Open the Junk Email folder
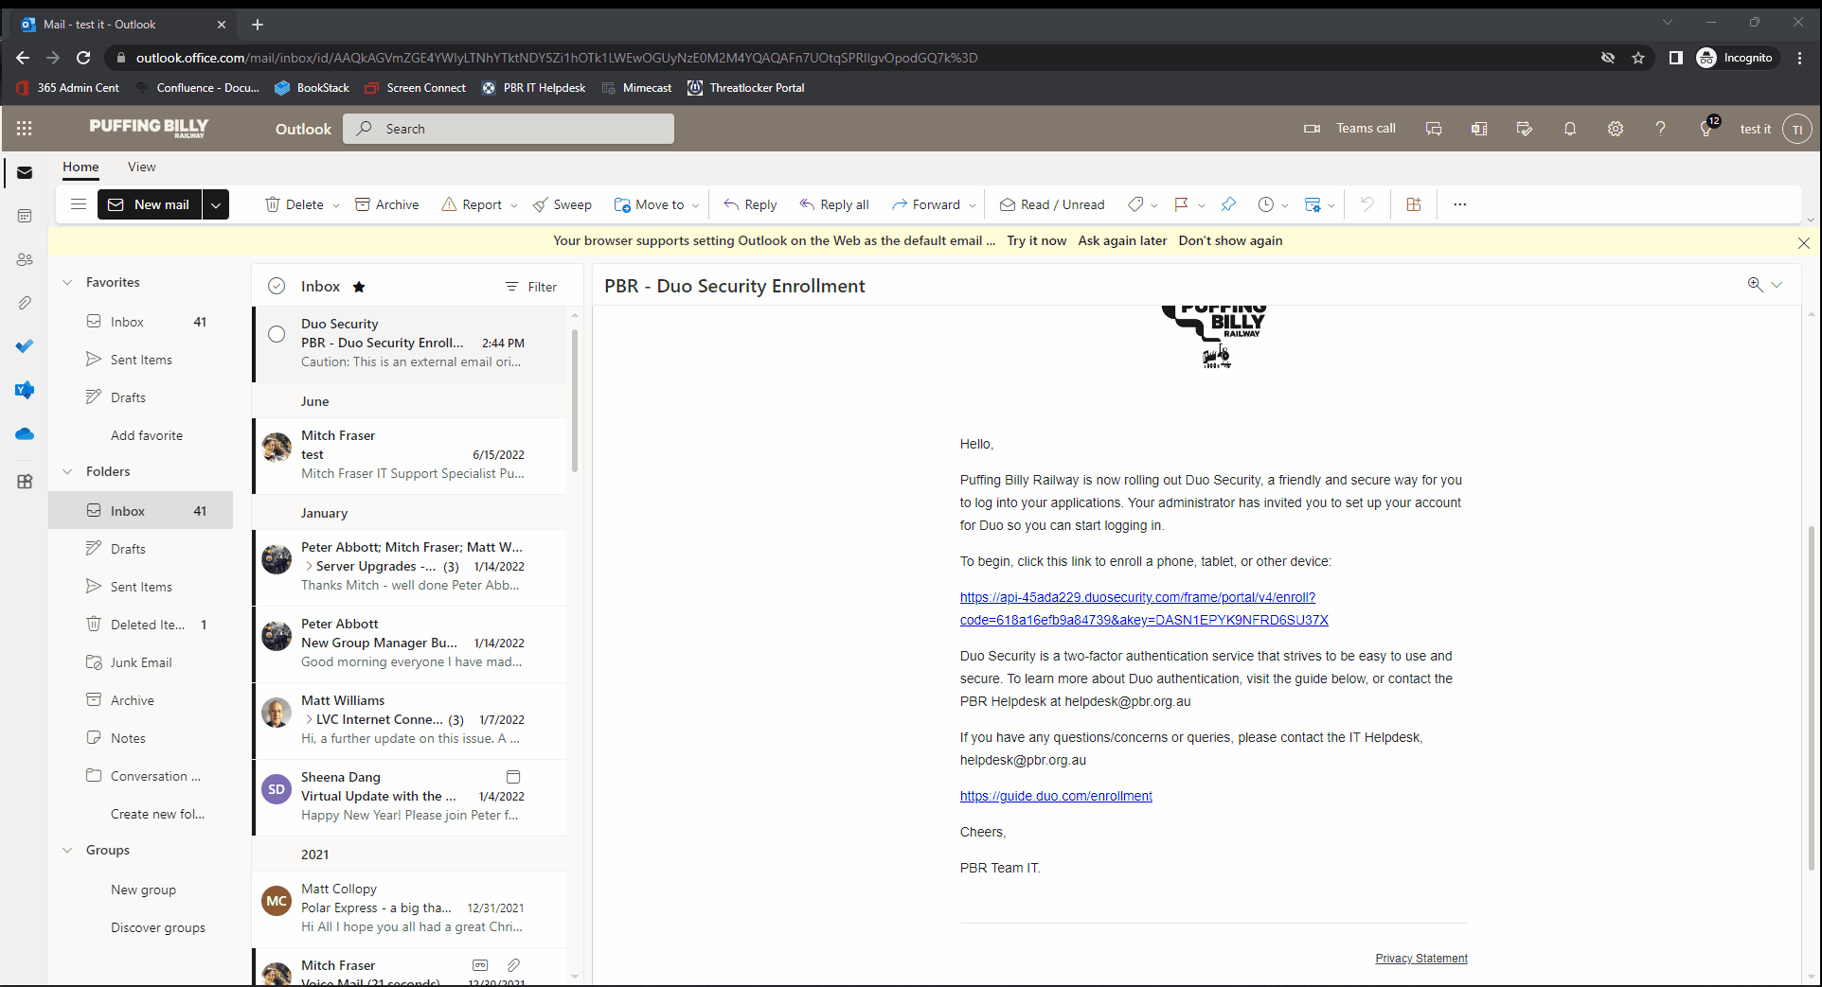Screen dimensions: 1822x987 [x=140, y=662]
